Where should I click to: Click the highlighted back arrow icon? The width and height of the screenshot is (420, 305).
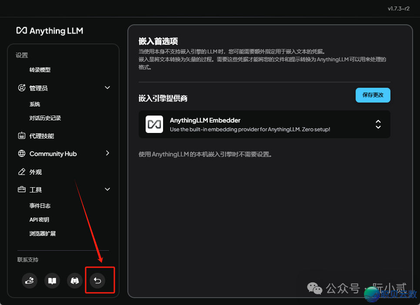pyautogui.click(x=97, y=281)
